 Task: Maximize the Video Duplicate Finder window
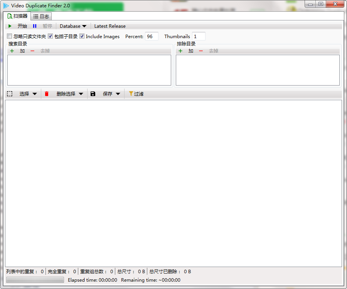[321, 4]
